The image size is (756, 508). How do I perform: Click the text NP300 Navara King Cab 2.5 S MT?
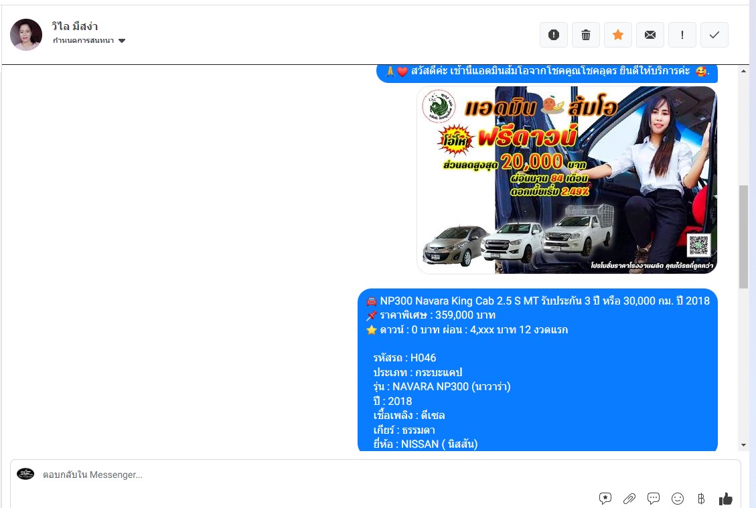coord(459,301)
